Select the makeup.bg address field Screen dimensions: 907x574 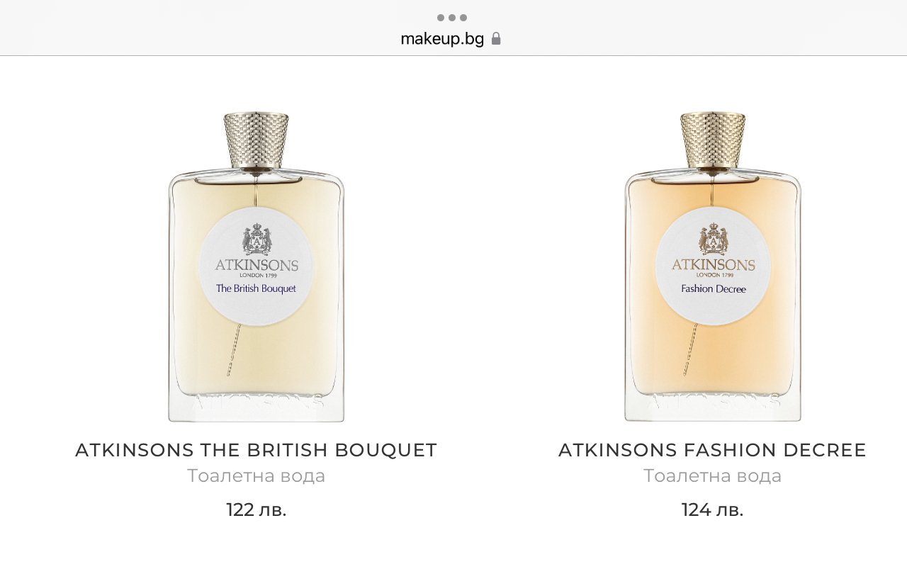[451, 38]
